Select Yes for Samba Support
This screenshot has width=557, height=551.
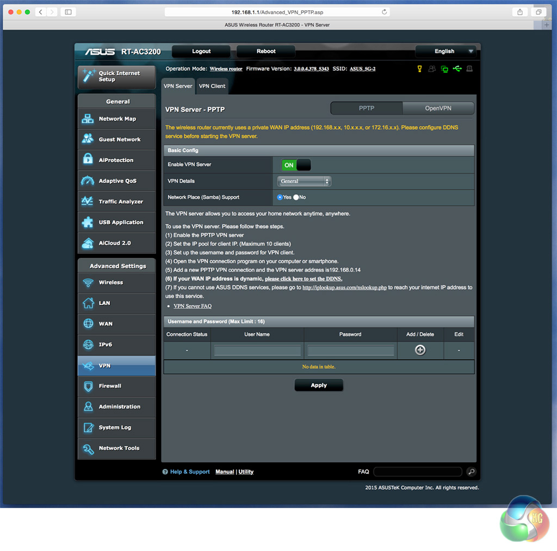pyautogui.click(x=280, y=197)
